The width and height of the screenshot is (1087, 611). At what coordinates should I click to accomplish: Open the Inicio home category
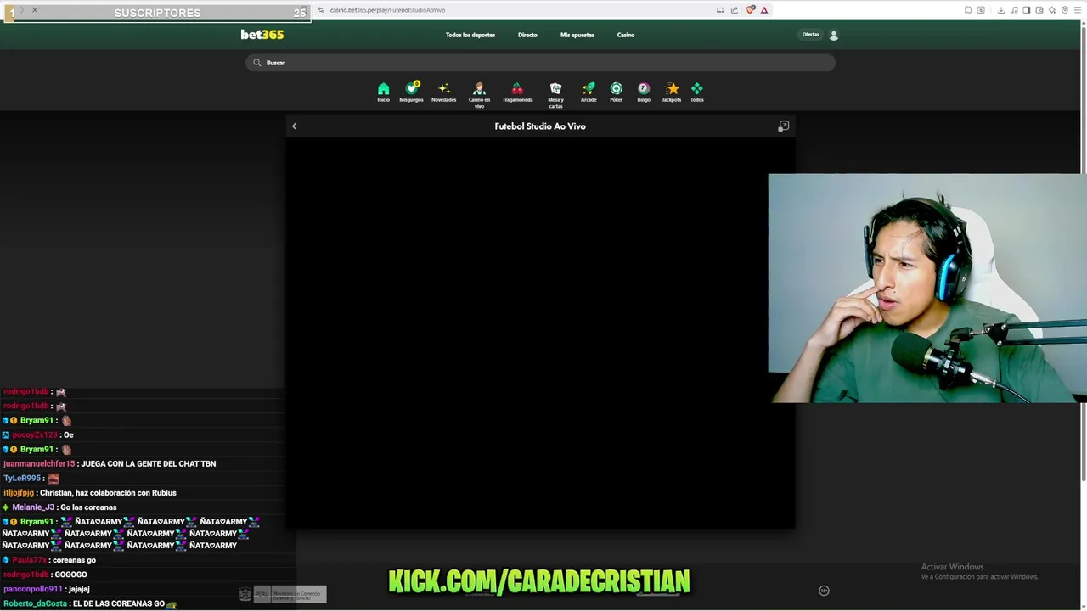click(383, 92)
